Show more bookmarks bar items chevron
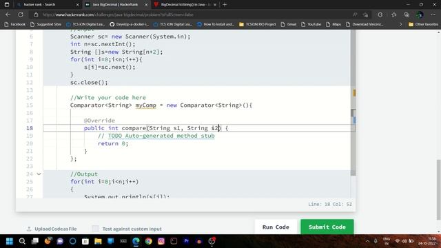The image size is (441, 248). tap(400, 24)
